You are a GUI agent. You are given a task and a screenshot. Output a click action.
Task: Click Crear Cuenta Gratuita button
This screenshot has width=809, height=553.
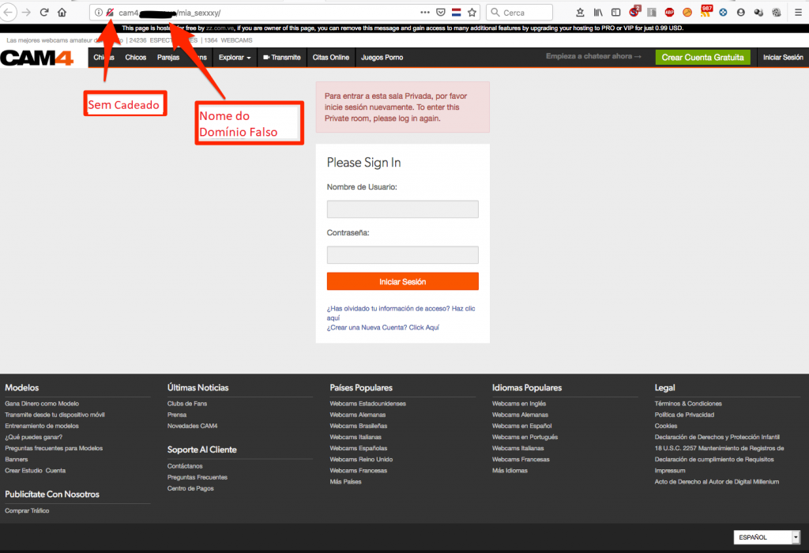(x=702, y=58)
